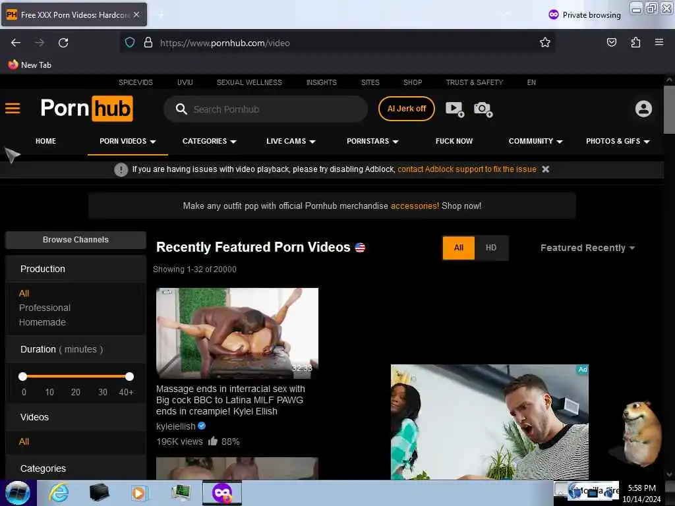The height and width of the screenshot is (506, 675).
Task: Select Professional under Production
Action: click(45, 308)
